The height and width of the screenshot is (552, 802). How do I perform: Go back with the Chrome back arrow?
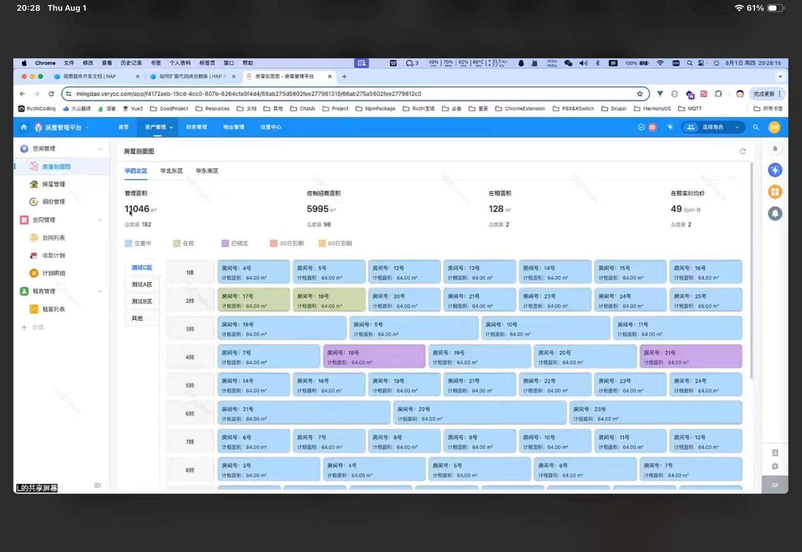[22, 94]
